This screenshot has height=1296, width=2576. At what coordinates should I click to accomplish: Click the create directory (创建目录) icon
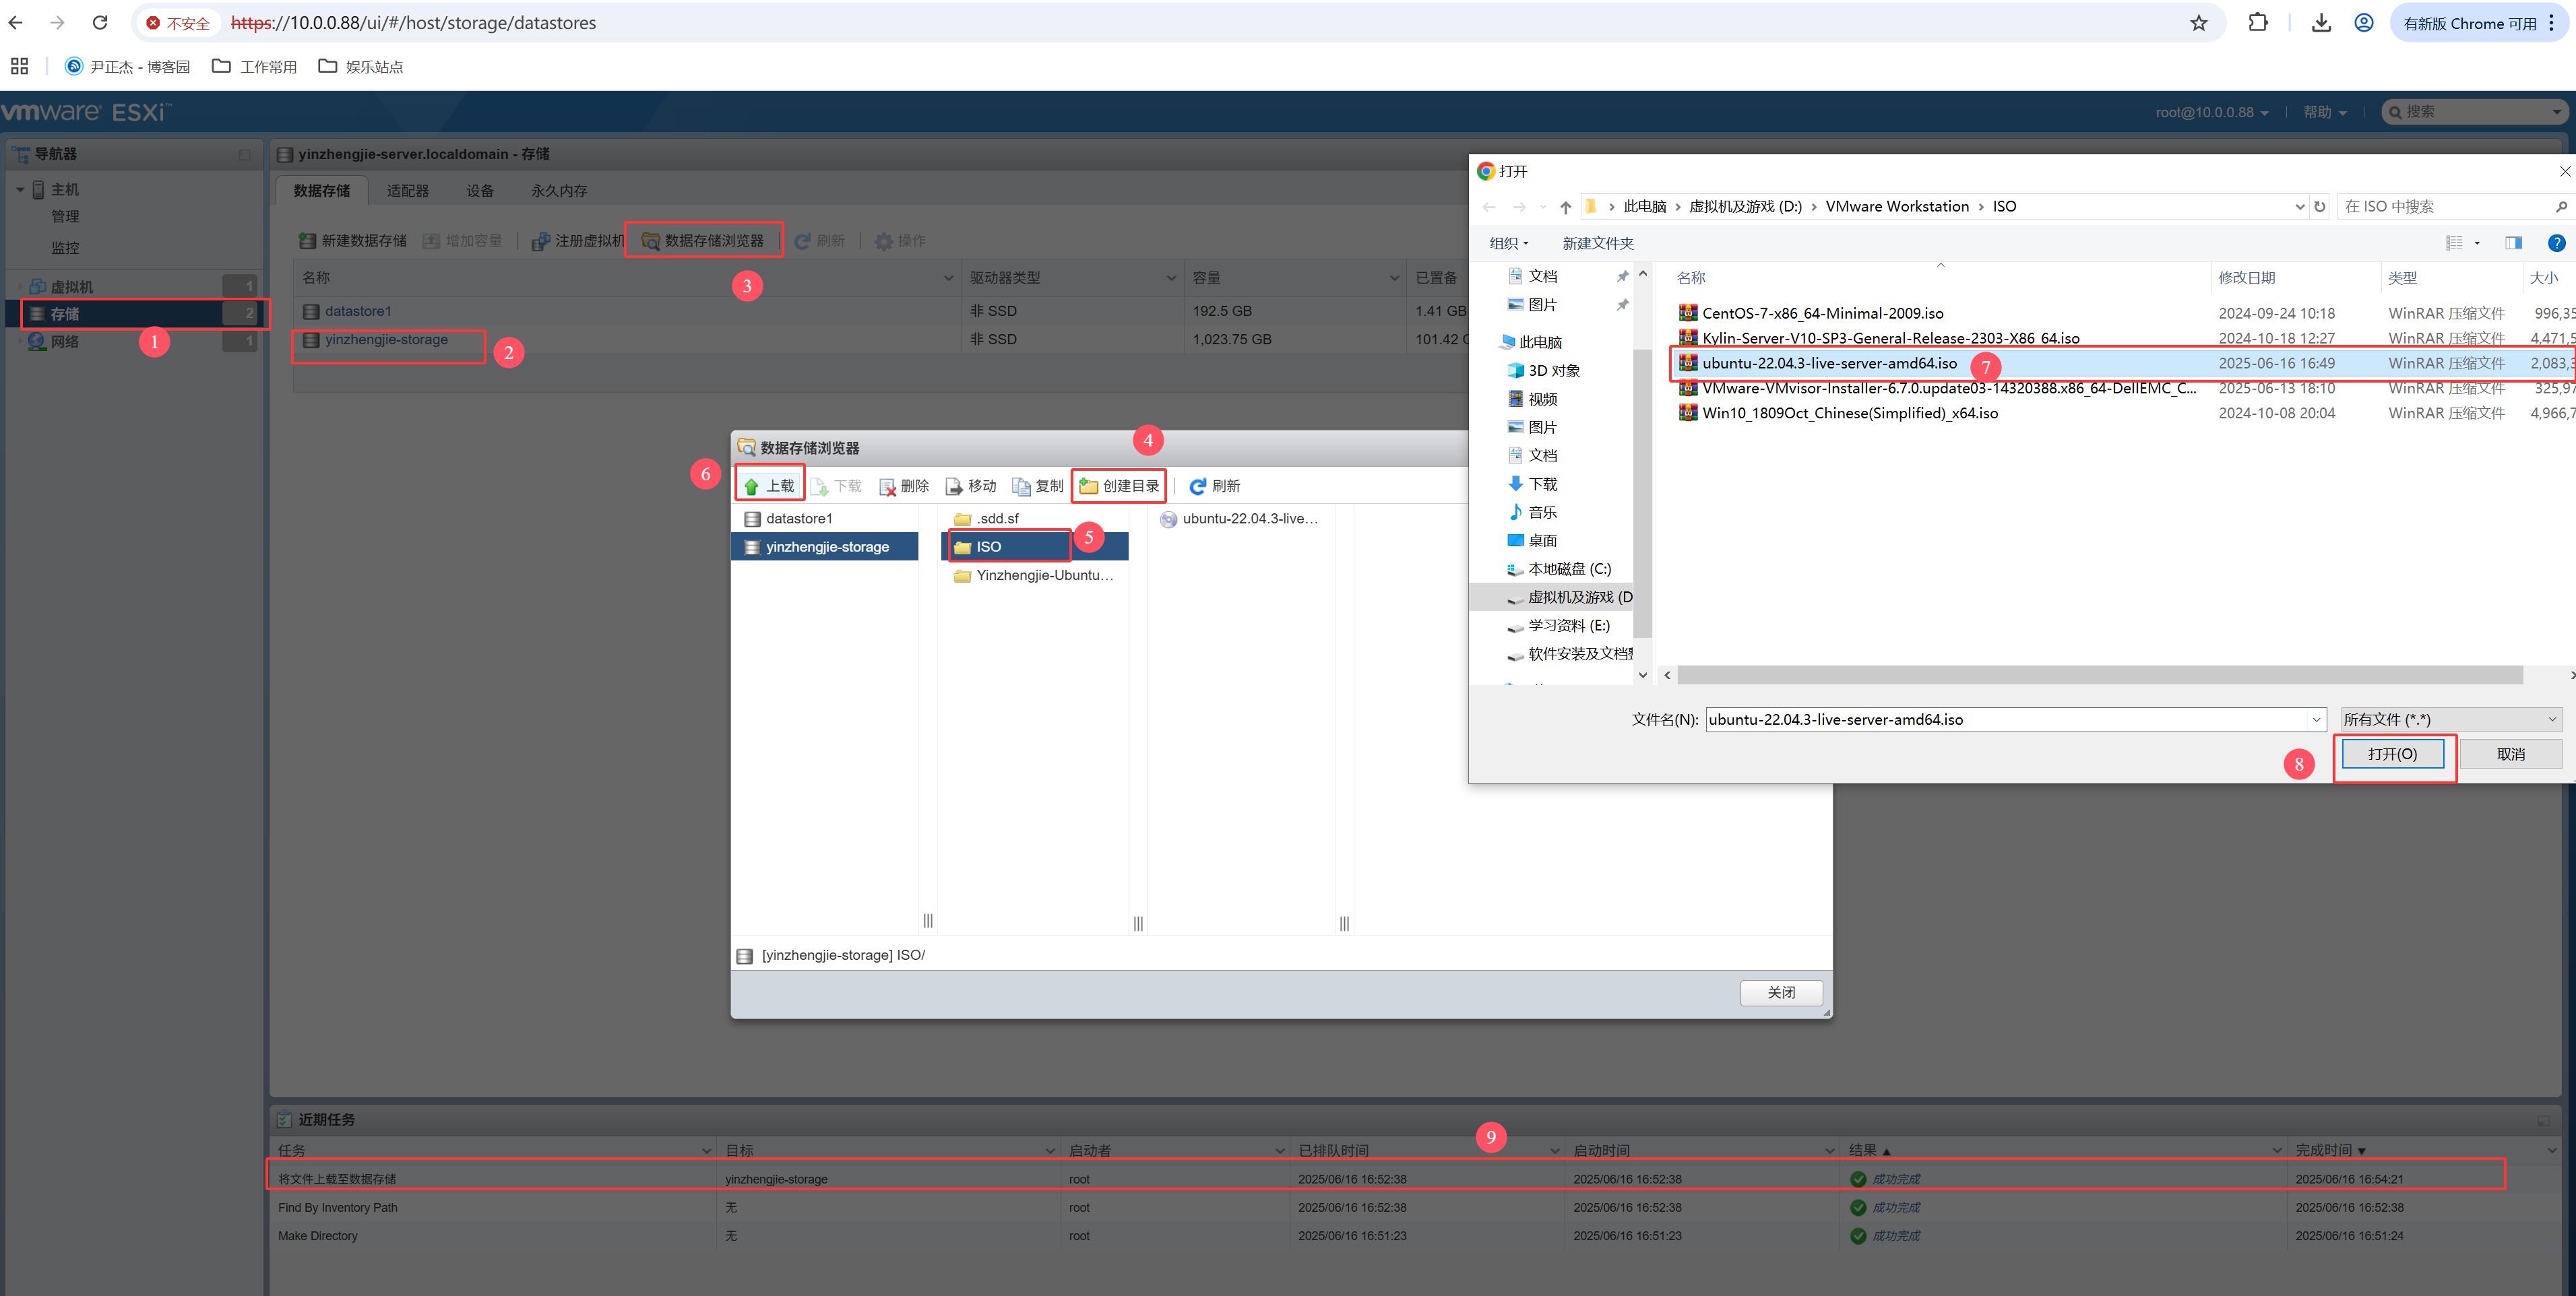(x=1089, y=486)
